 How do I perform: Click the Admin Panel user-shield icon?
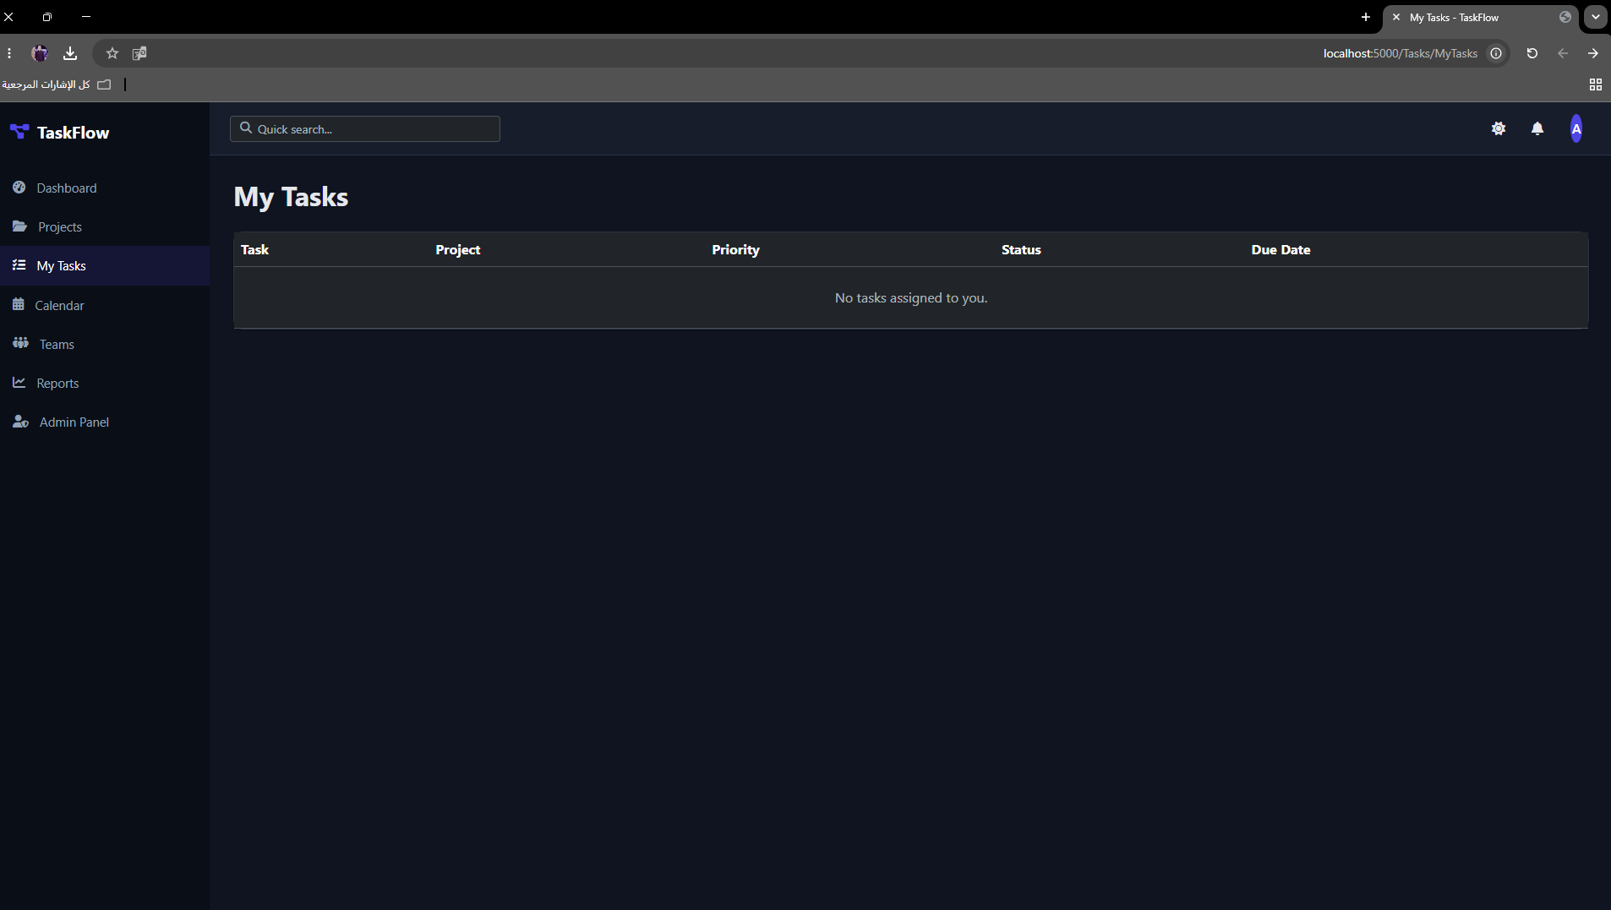(20, 422)
